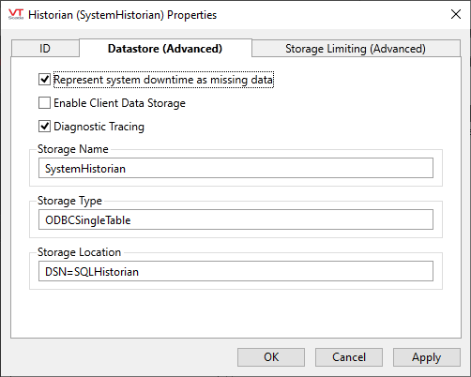Enable Client Data Storage checkbox box
471x377 pixels.
coord(44,103)
